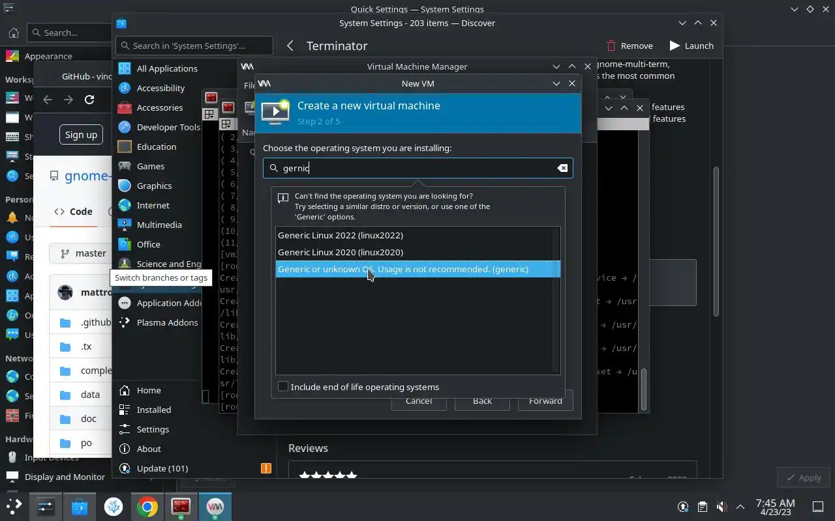Open Google Chrome from taskbar
The image size is (835, 521).
click(x=147, y=506)
